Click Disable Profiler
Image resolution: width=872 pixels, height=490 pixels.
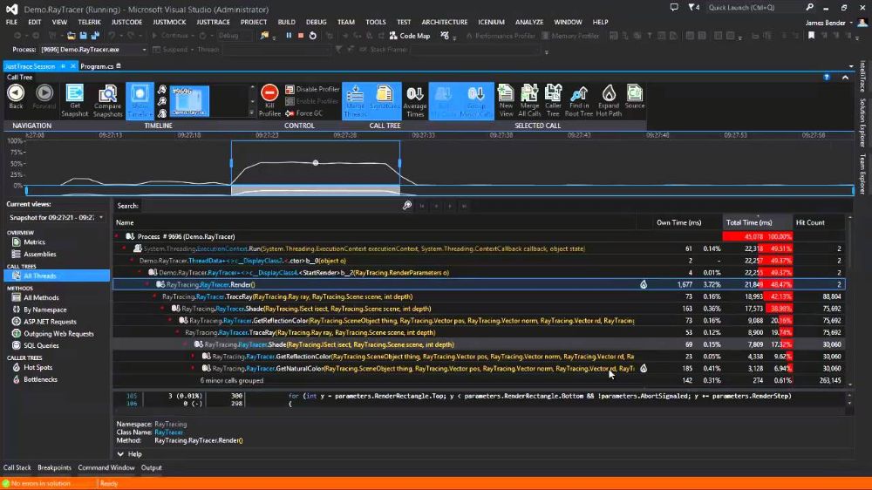312,89
